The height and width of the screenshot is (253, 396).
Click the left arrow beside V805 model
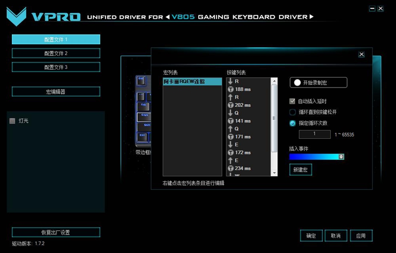click(168, 17)
